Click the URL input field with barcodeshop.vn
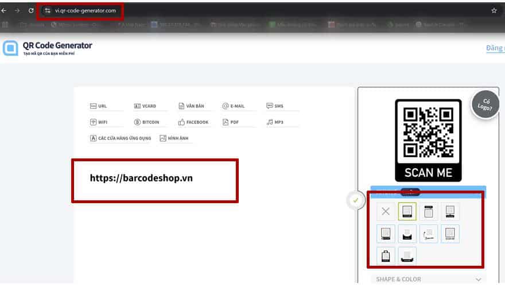The width and height of the screenshot is (505, 287). tap(154, 179)
